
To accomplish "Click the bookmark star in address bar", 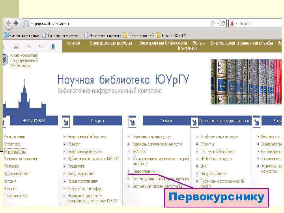I will 213,23.
